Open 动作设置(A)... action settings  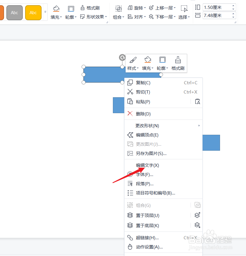tap(163, 247)
